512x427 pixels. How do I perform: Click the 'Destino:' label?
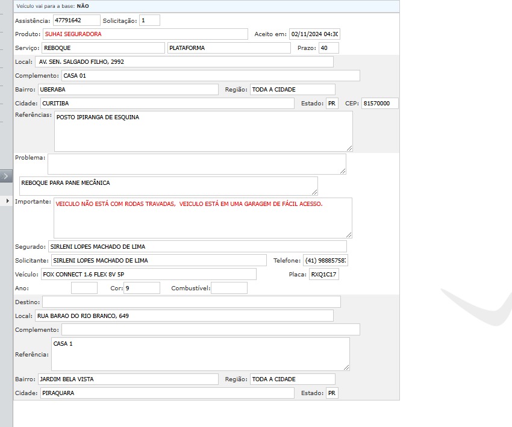pyautogui.click(x=28, y=302)
